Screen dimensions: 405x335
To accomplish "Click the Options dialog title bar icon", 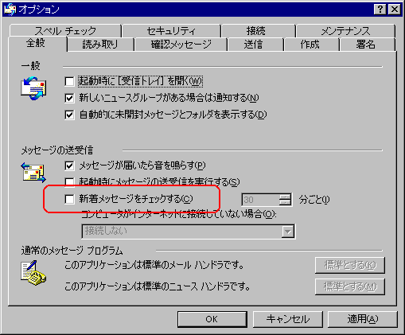I will click(10, 10).
